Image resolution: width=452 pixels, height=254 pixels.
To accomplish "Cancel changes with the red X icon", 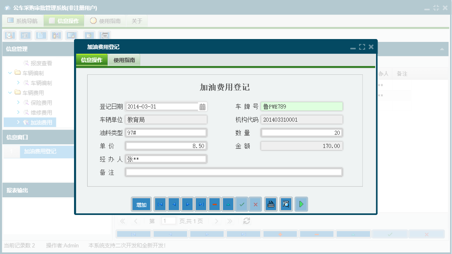I will (256, 204).
